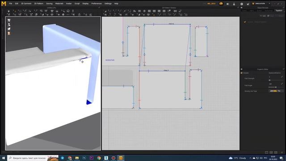The image size is (286, 161).
Task: Click the Copy button in Object Browser
Action: (271, 16)
